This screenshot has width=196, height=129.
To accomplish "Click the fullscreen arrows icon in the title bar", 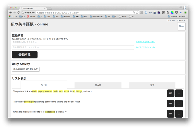I will 180,8.
